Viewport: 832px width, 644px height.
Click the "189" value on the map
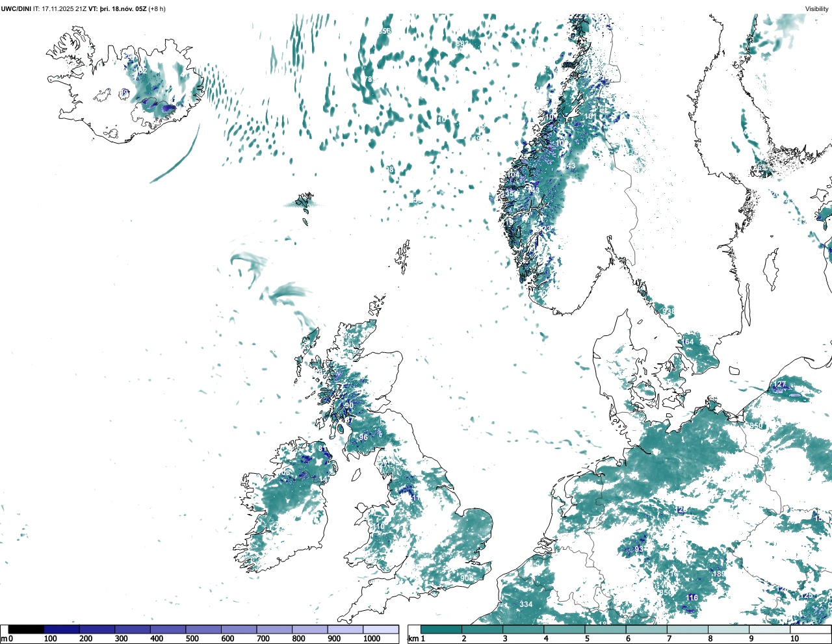pos(719,574)
